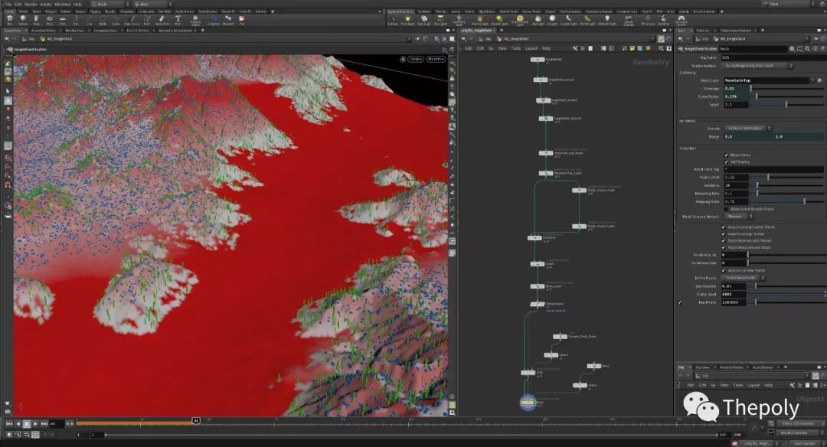The image size is (827, 447).
Task: Open the Layout menu in network editor
Action: coord(531,48)
